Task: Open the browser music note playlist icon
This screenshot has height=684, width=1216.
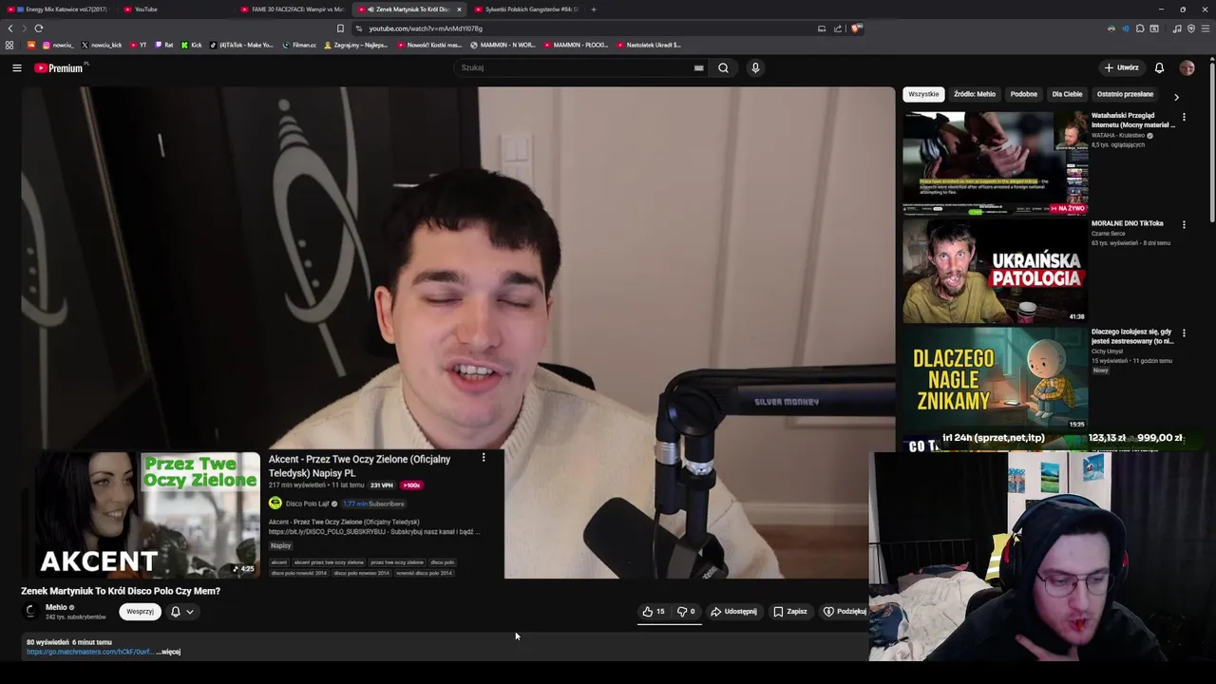Action: pyautogui.click(x=1177, y=28)
